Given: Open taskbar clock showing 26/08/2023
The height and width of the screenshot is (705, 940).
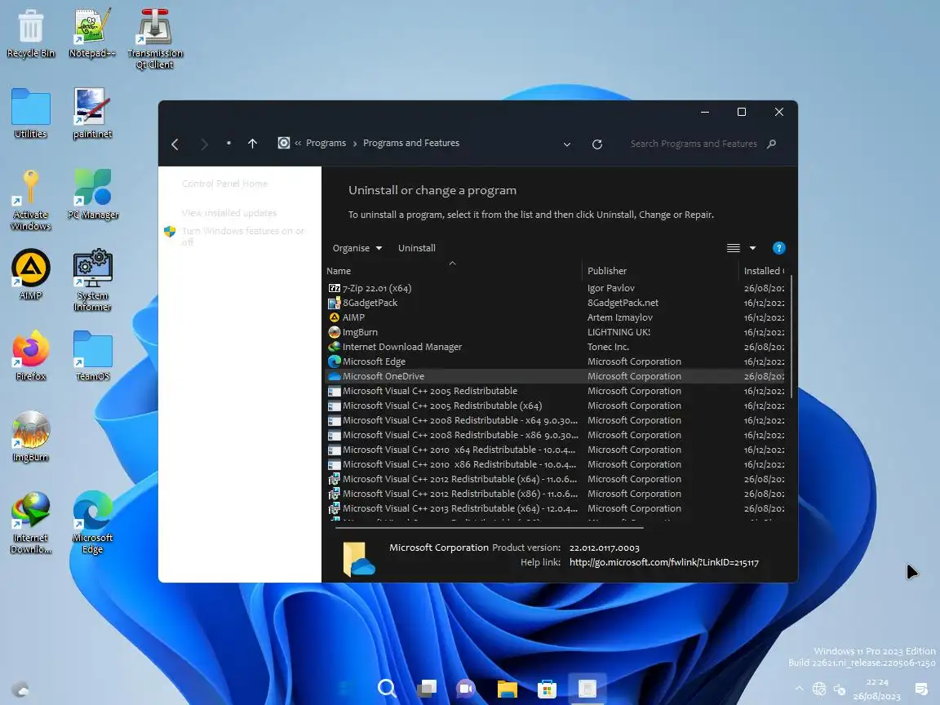Looking at the screenshot, I should click(x=877, y=689).
